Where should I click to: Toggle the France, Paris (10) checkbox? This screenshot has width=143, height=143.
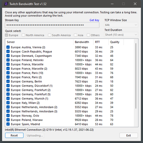coord(8,73)
